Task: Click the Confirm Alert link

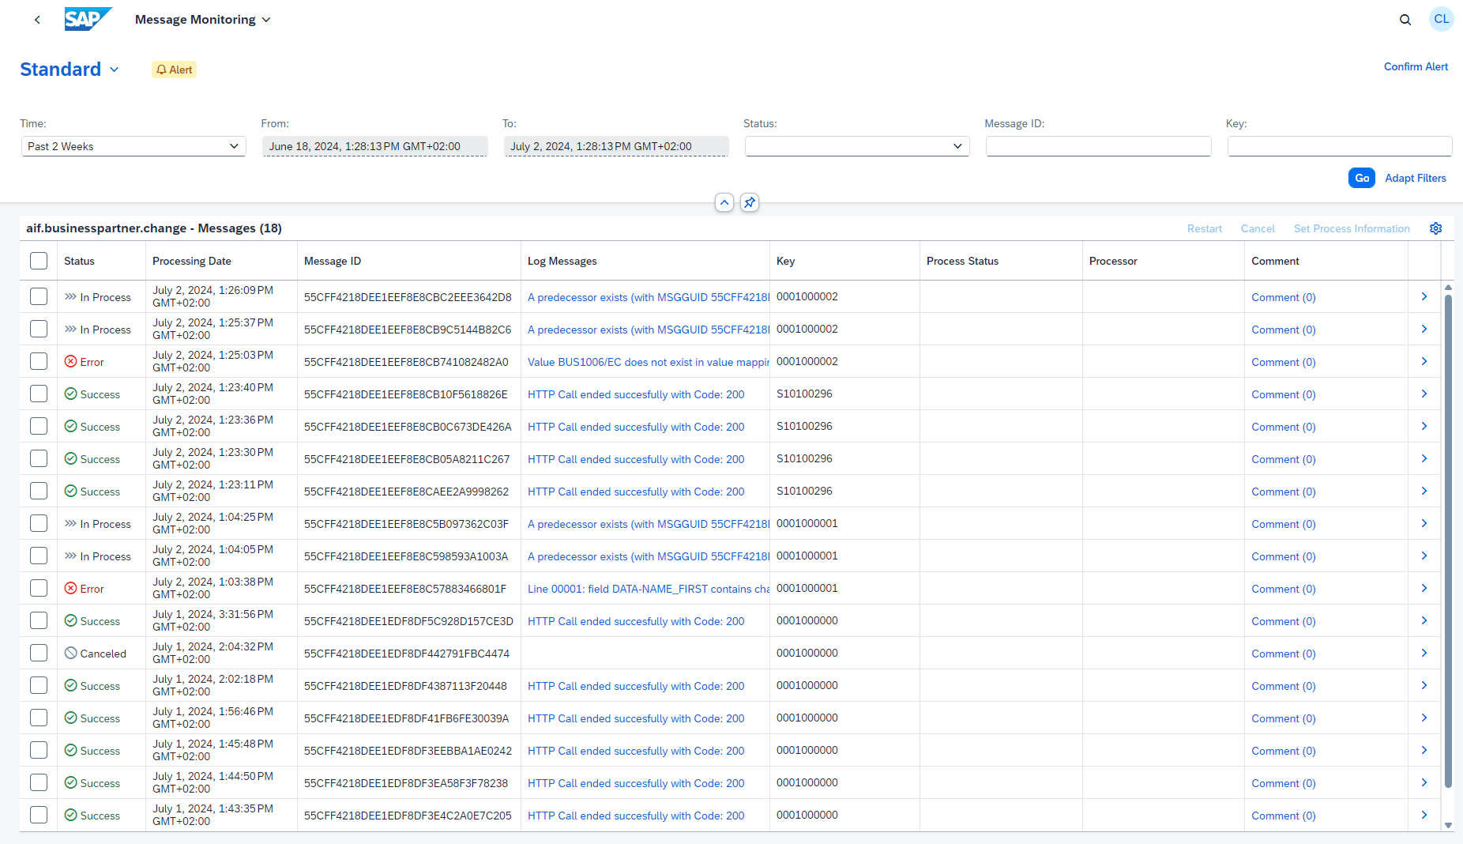Action: pos(1415,67)
